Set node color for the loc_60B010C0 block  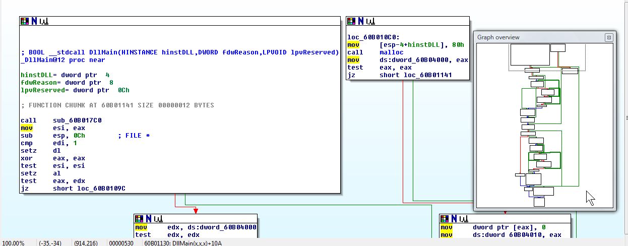[x=351, y=21]
